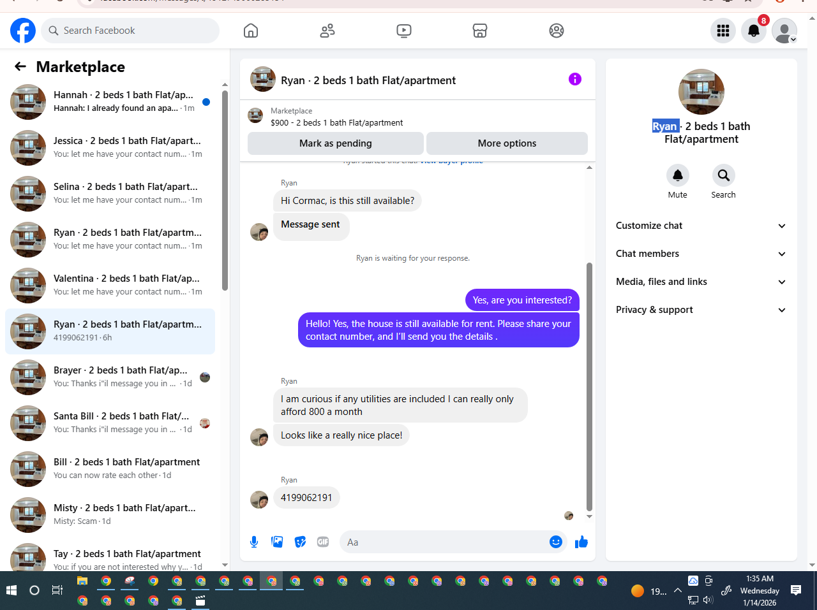Open conversation information purple icon

pos(575,79)
